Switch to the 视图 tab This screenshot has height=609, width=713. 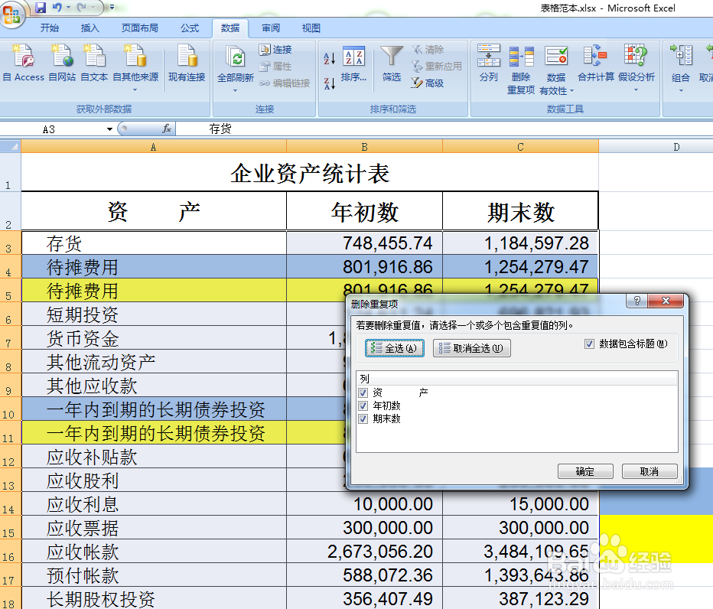tap(311, 28)
